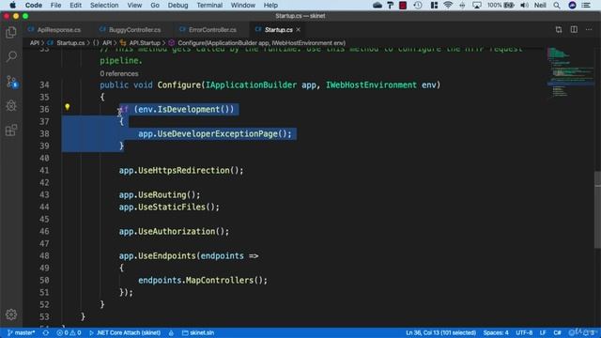Open the View menu
Screen dimensions: 601x338
coord(134,5)
